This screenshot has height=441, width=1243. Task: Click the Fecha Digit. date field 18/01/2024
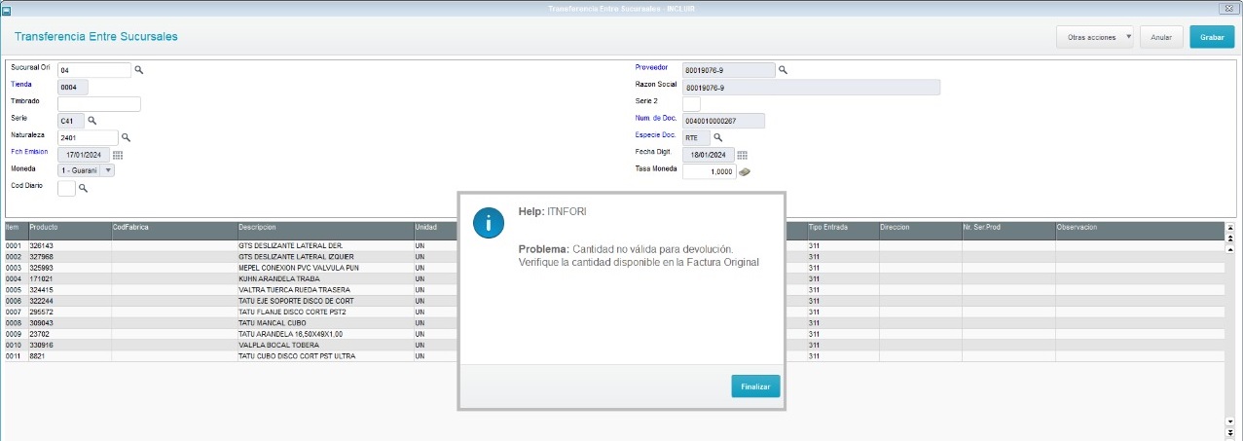tap(709, 155)
